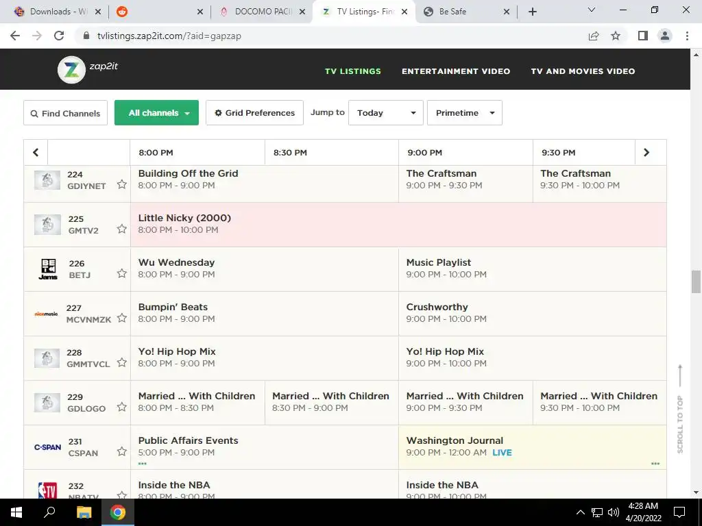Click the BET Jams channel logo
The width and height of the screenshot is (702, 526).
(x=48, y=269)
